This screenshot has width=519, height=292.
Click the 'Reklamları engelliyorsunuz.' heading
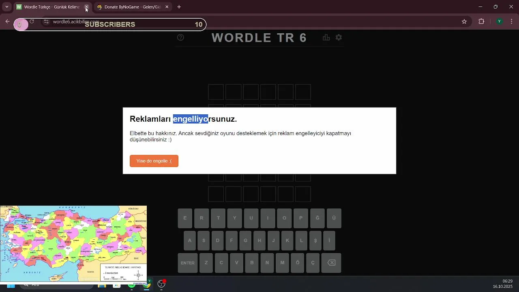tap(183, 119)
